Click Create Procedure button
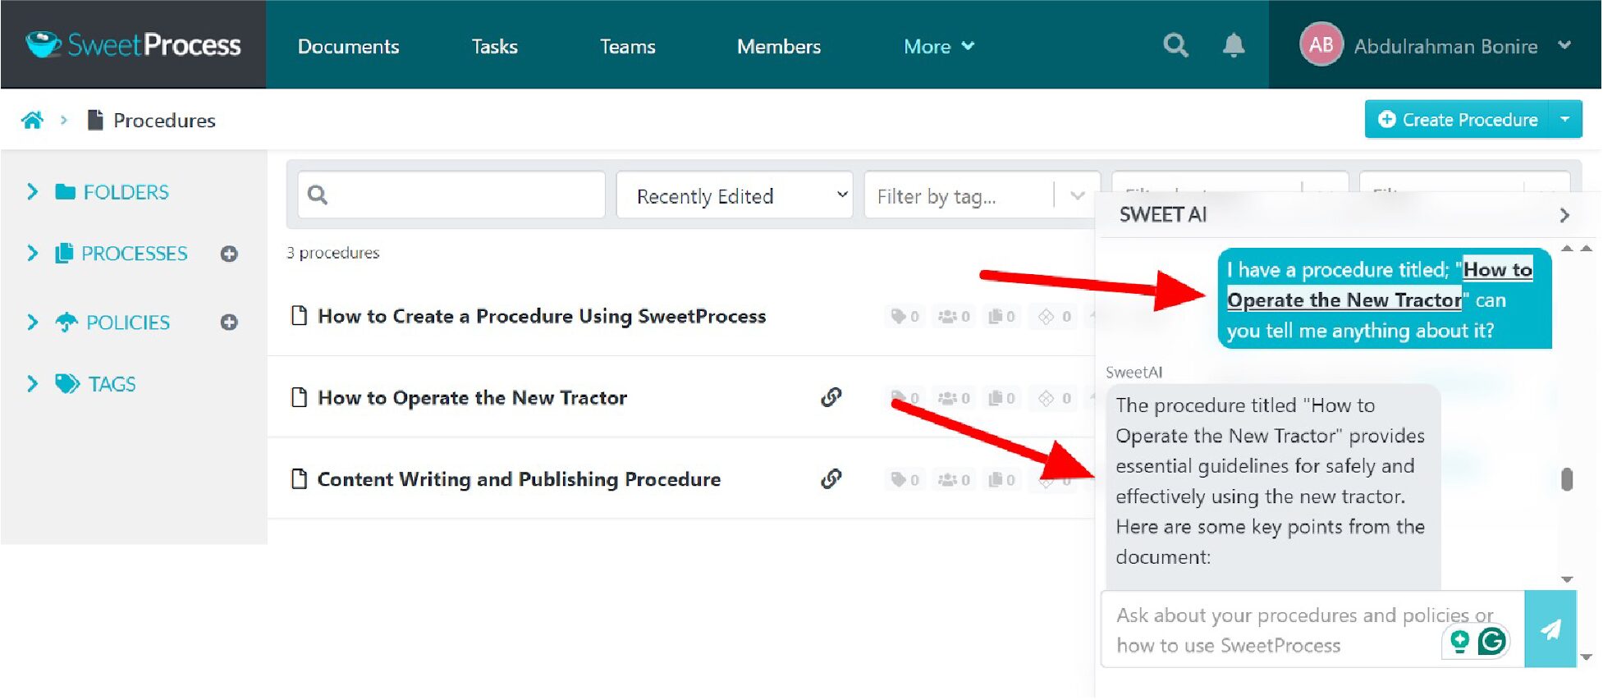 [x=1457, y=120]
